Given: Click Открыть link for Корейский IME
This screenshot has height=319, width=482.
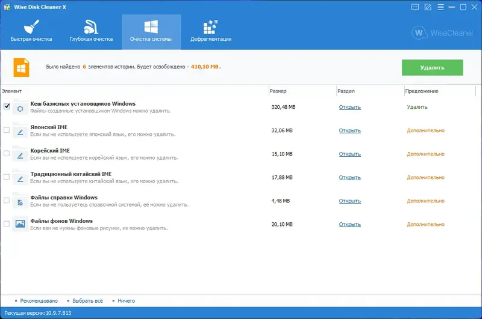Looking at the screenshot, I should click(350, 154).
